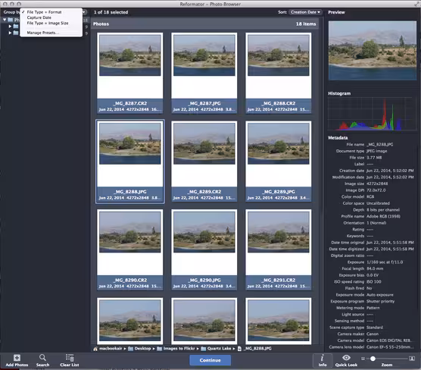Select the _MG_8290.JPG photo thumbnail
421x370 pixels.
(x=204, y=249)
